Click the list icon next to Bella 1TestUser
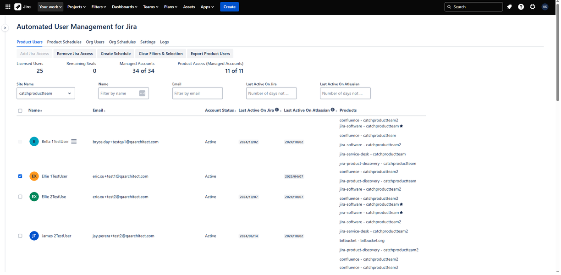This screenshot has height=275, width=561. pyautogui.click(x=74, y=142)
